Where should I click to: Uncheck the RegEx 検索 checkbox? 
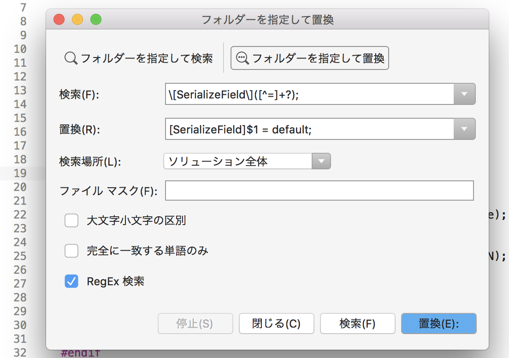point(71,281)
